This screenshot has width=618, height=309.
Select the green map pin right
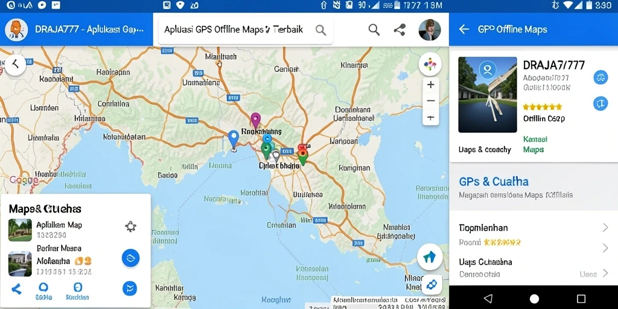pos(303,158)
